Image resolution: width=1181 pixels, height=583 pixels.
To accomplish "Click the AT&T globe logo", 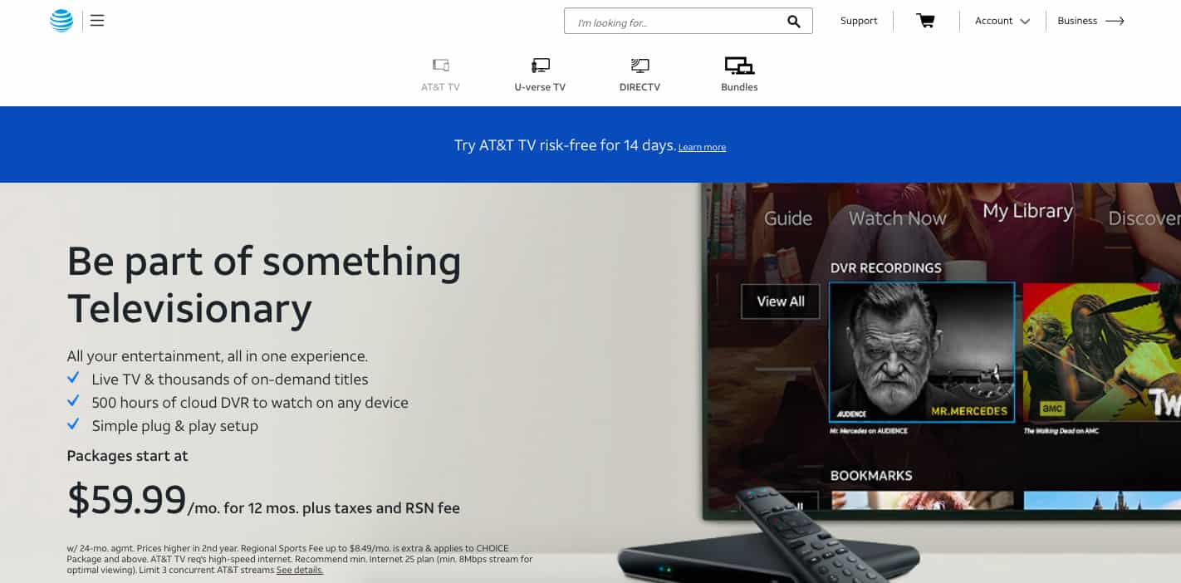I will (x=61, y=21).
